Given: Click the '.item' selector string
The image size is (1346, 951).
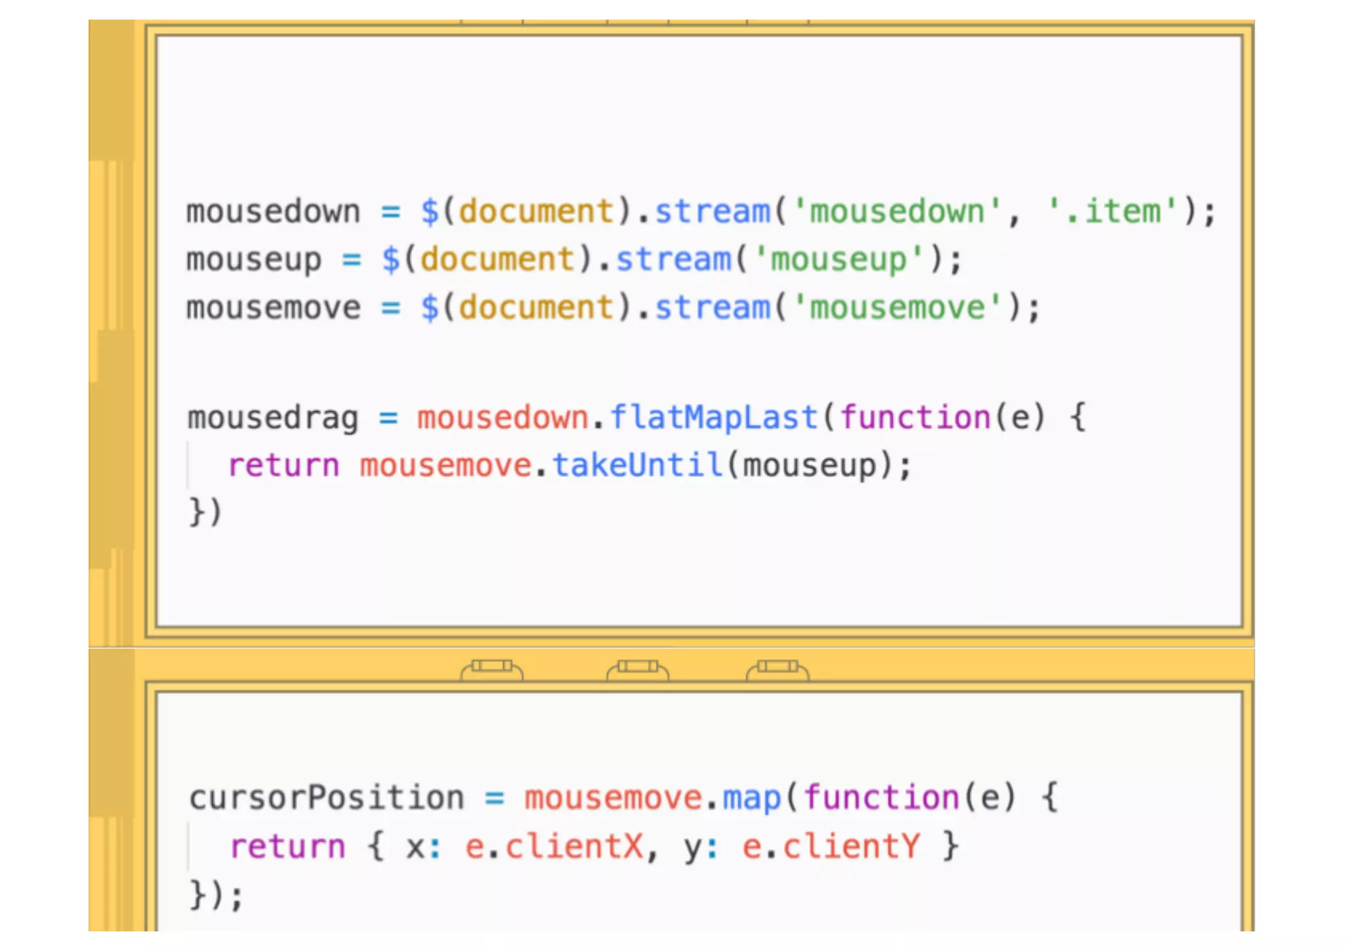Looking at the screenshot, I should point(1112,212).
